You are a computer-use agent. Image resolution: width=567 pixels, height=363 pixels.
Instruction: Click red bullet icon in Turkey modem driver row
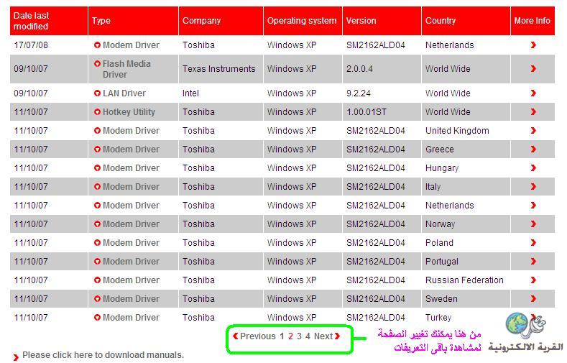[97, 318]
